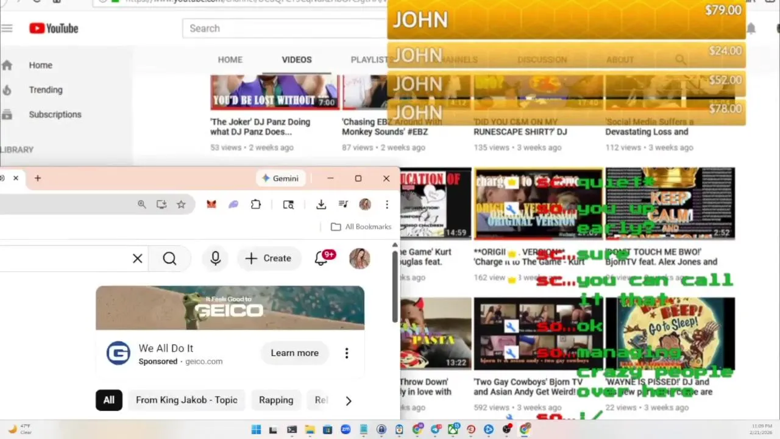Viewport: 780px width, 439px height.
Task: Open the media controls icon in Chrome toolbar
Action: click(343, 205)
